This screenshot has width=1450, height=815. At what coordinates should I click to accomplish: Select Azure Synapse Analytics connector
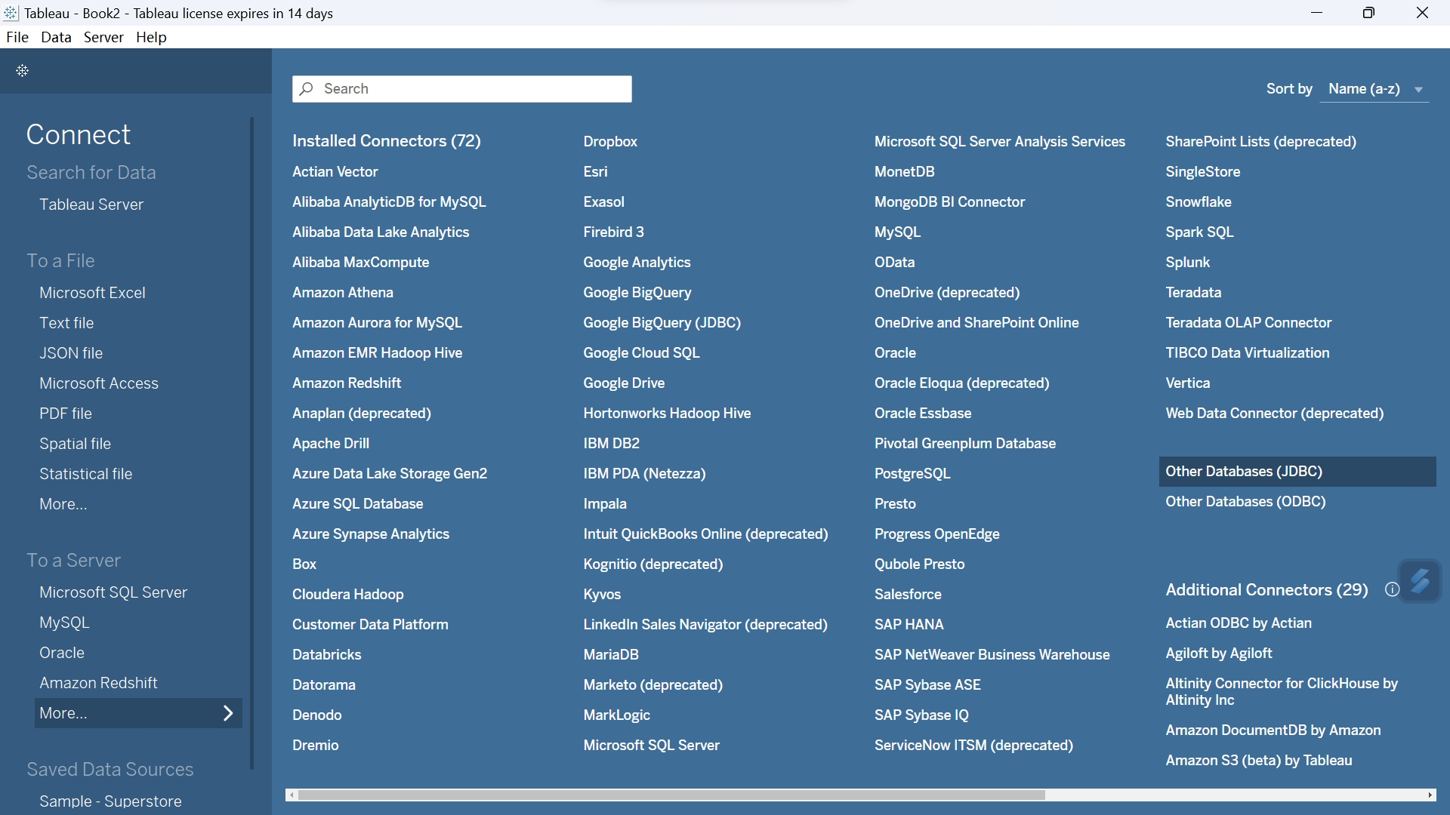pos(371,534)
